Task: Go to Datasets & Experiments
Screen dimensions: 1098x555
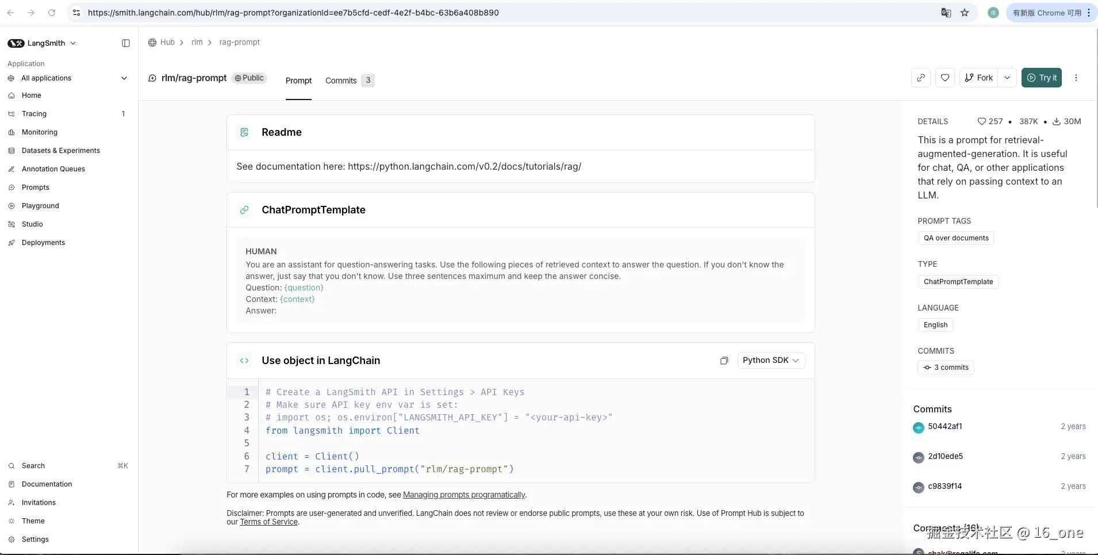Action: click(x=61, y=151)
